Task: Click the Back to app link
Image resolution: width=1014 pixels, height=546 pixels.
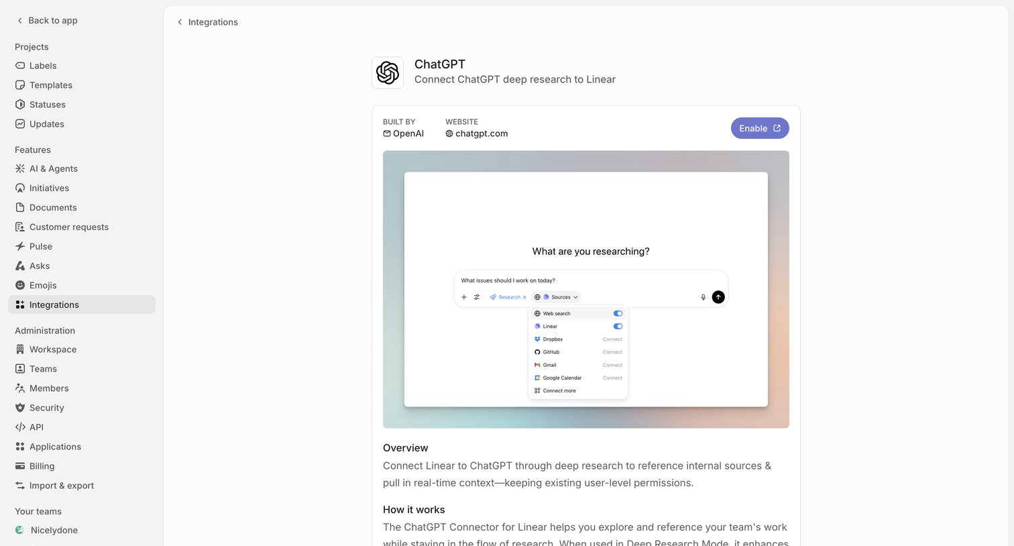Action: click(x=47, y=21)
